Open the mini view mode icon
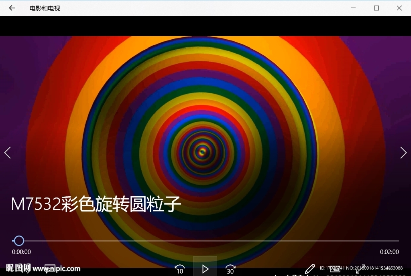 point(335,269)
